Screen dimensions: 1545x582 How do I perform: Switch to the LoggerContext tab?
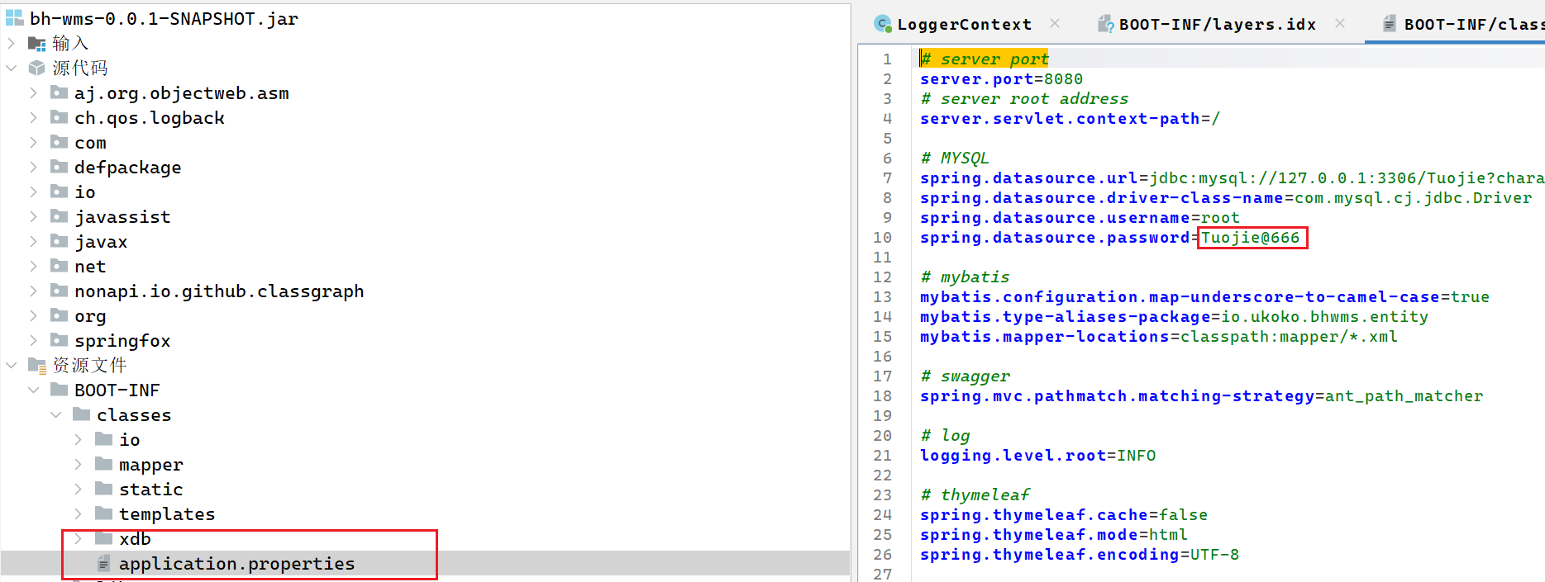(964, 24)
